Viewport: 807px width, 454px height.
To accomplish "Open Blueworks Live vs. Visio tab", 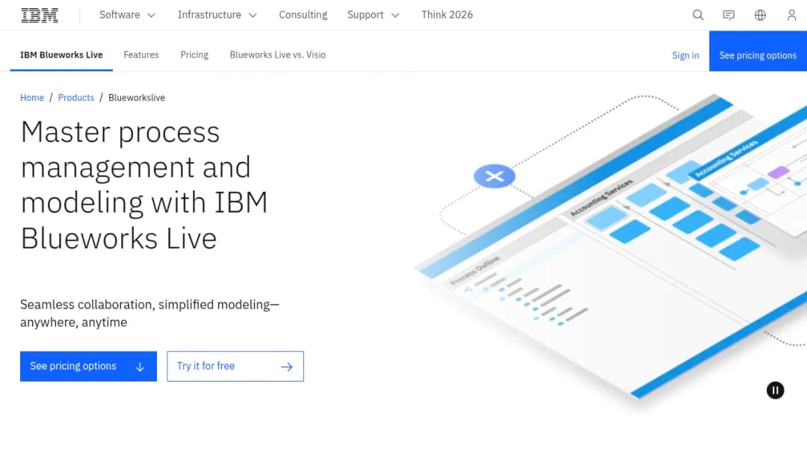I will pos(277,55).
